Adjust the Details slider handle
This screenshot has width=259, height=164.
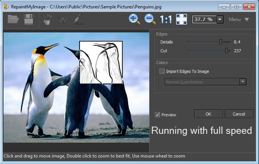(x=221, y=42)
